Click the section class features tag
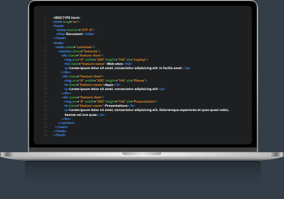The height and width of the screenshot is (199, 284). [x=80, y=51]
